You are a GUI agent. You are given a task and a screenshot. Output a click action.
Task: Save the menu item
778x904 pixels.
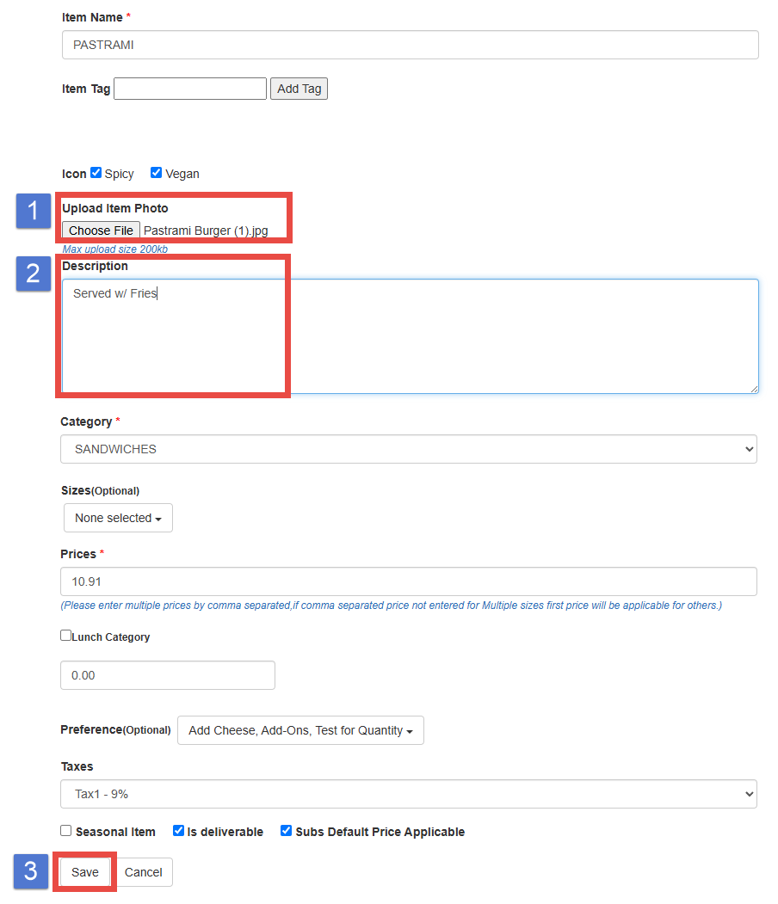(85, 872)
